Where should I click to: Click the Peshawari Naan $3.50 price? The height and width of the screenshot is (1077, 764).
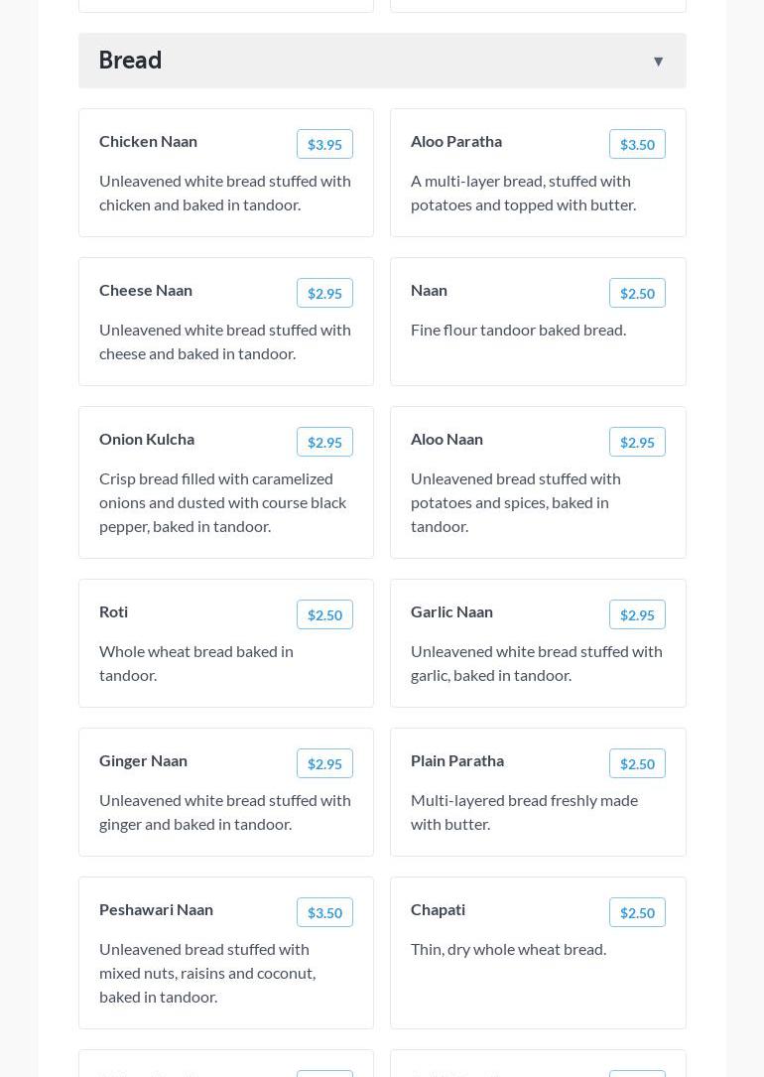tap(324, 912)
